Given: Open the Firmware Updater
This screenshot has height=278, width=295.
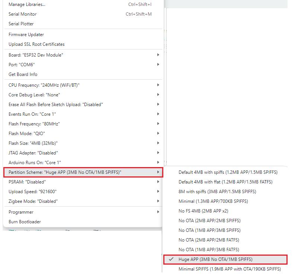Looking at the screenshot, I should point(83,35).
